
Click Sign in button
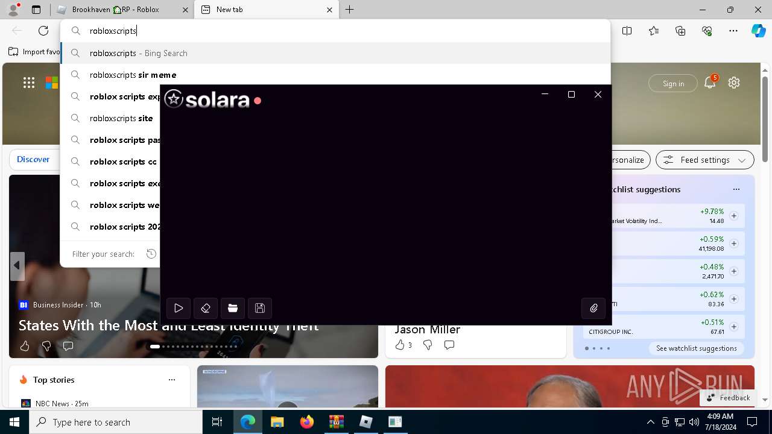click(x=673, y=83)
